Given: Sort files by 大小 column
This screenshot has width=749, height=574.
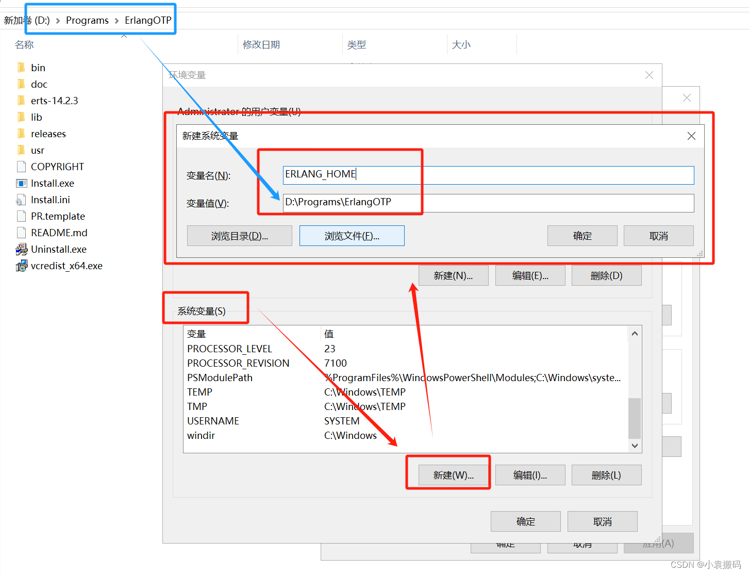Looking at the screenshot, I should pos(461,45).
